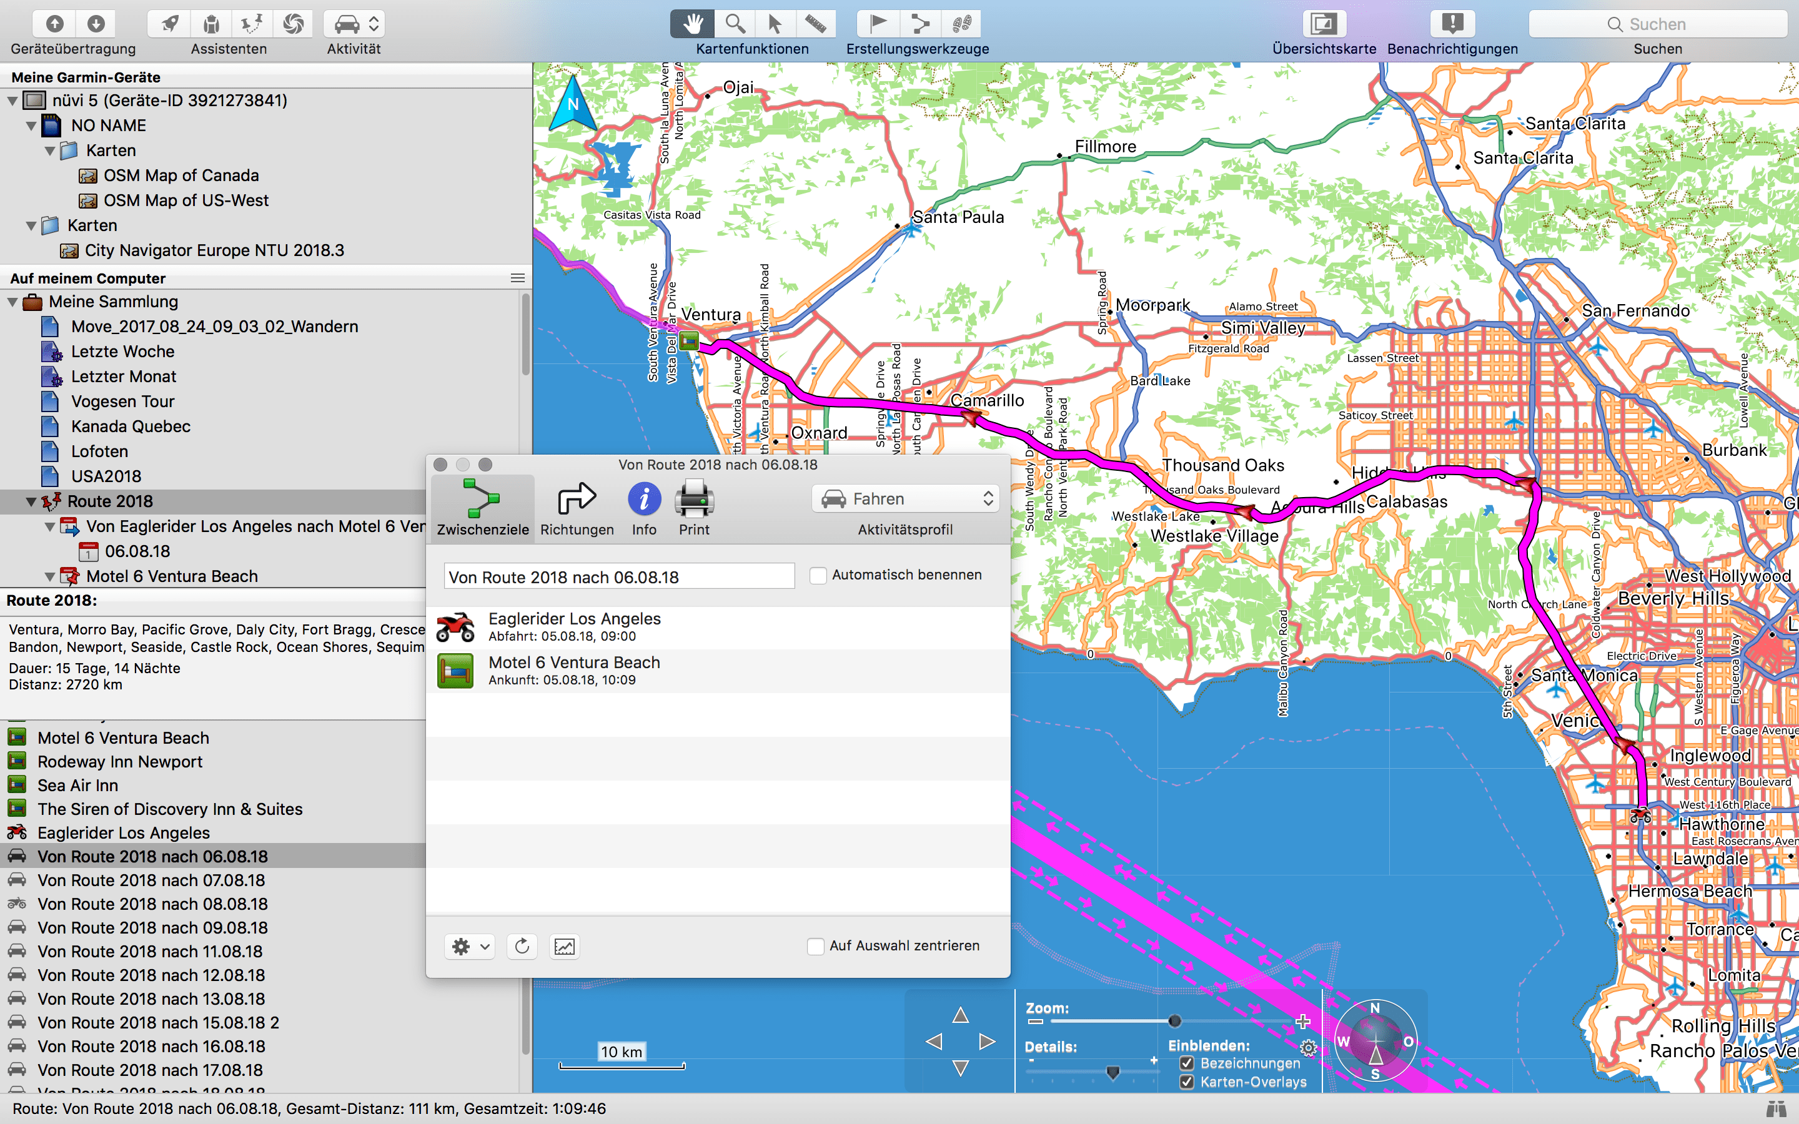The width and height of the screenshot is (1799, 1124).
Task: Select Von Route 2018 nach 07.08.18
Action: pos(212,880)
